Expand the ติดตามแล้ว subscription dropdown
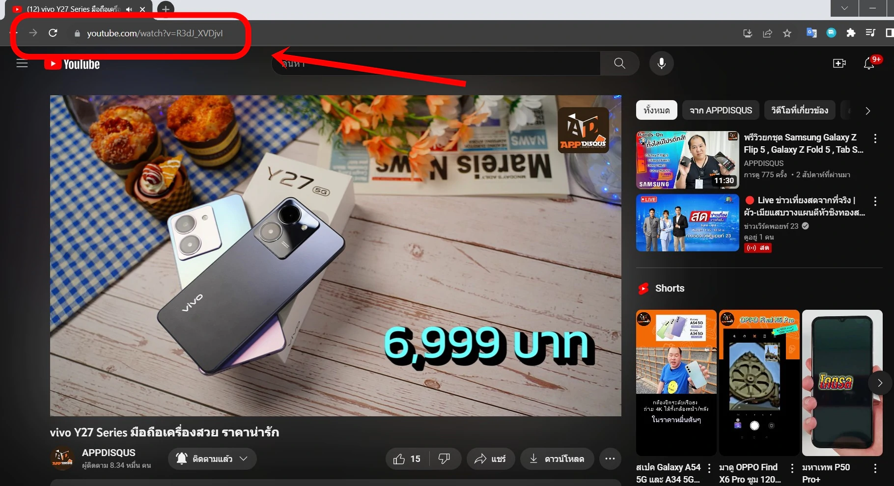Screen dimensions: 894x486 pos(212,459)
